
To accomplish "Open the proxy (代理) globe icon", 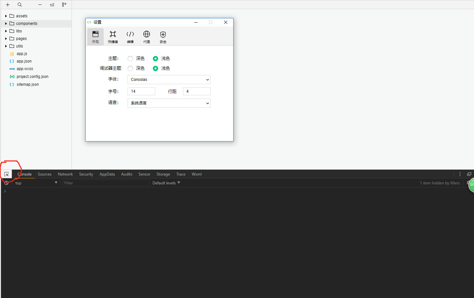I will (x=147, y=36).
